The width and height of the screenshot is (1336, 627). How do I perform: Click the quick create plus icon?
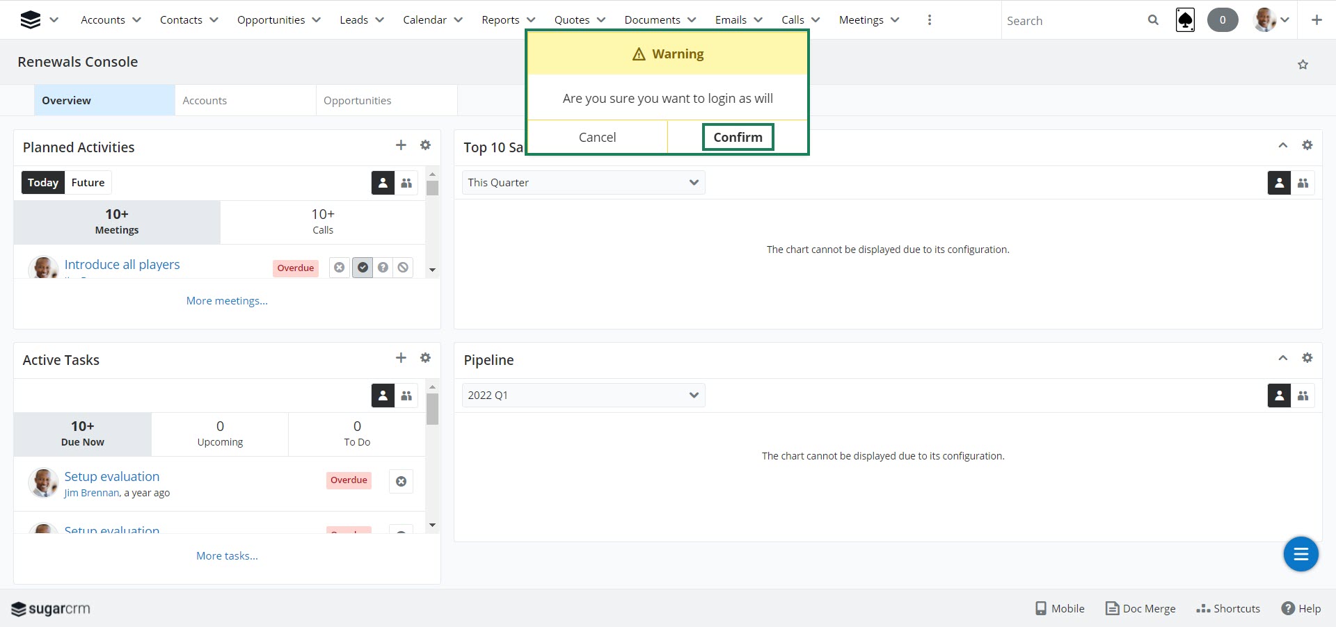tap(1317, 20)
